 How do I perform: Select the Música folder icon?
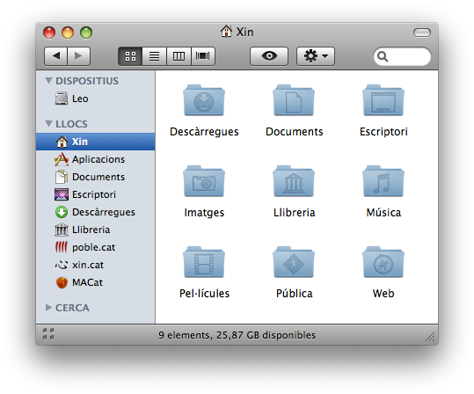click(x=383, y=181)
